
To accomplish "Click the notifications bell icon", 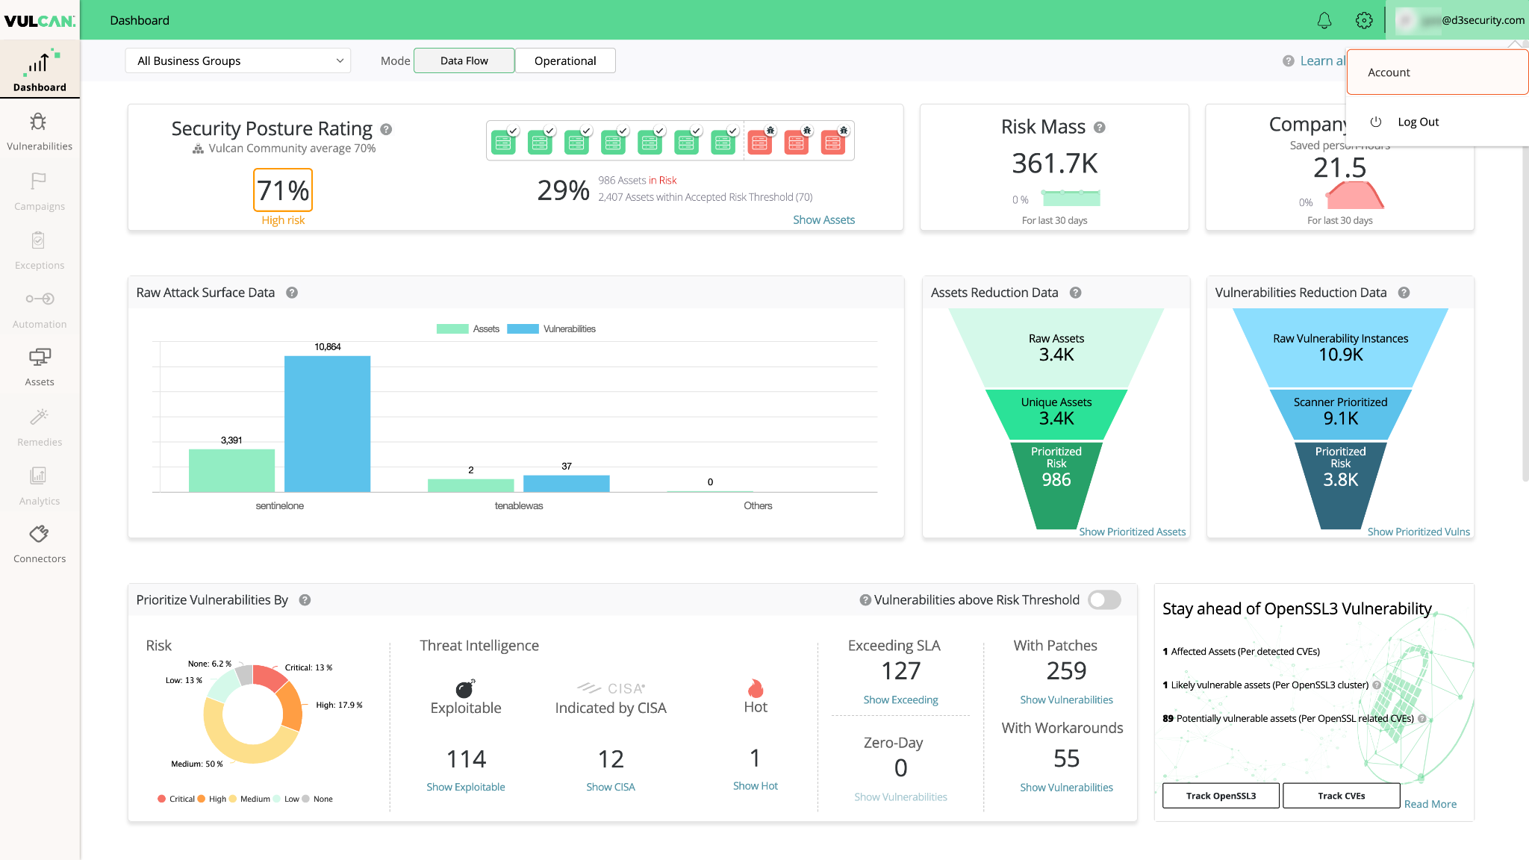I will coord(1324,20).
